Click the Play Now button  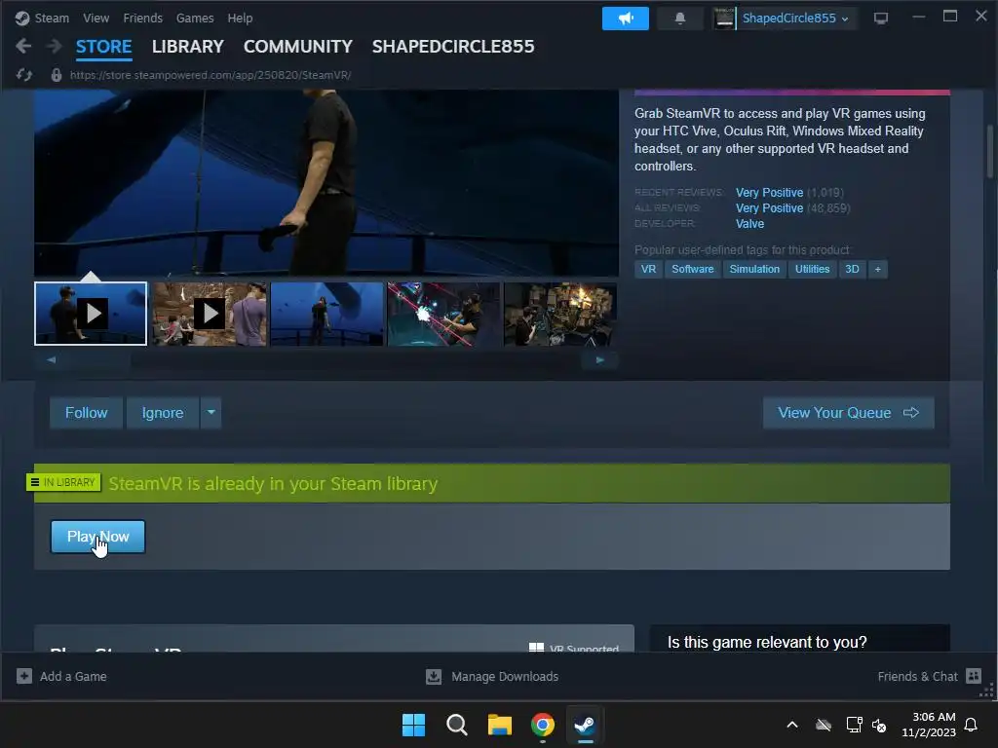(x=98, y=537)
